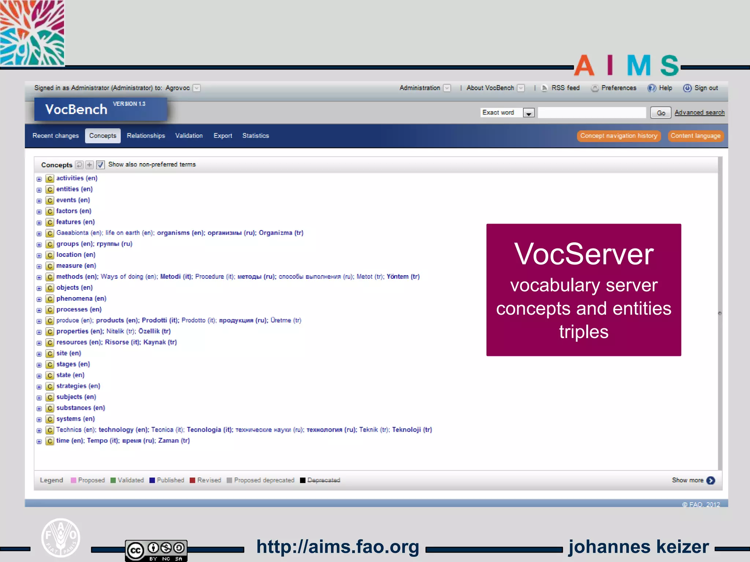Switch to the Recent changes tab
The width and height of the screenshot is (750, 562).
(56, 136)
